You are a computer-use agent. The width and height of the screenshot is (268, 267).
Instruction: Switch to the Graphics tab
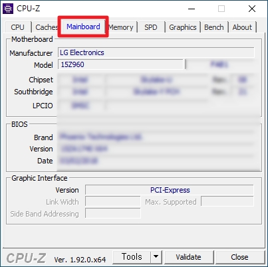pos(183,27)
